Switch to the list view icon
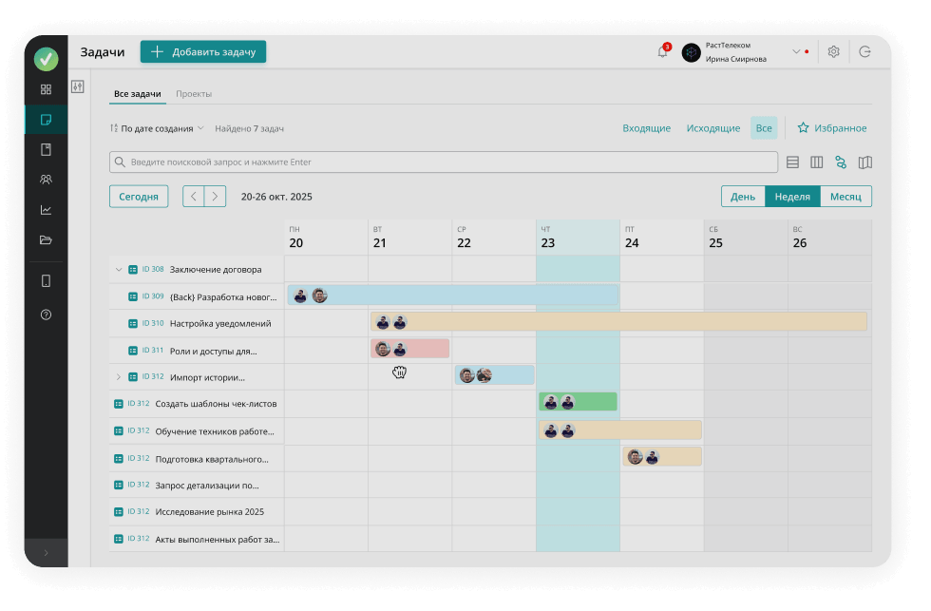Screen dimensions: 931x611 coord(792,162)
